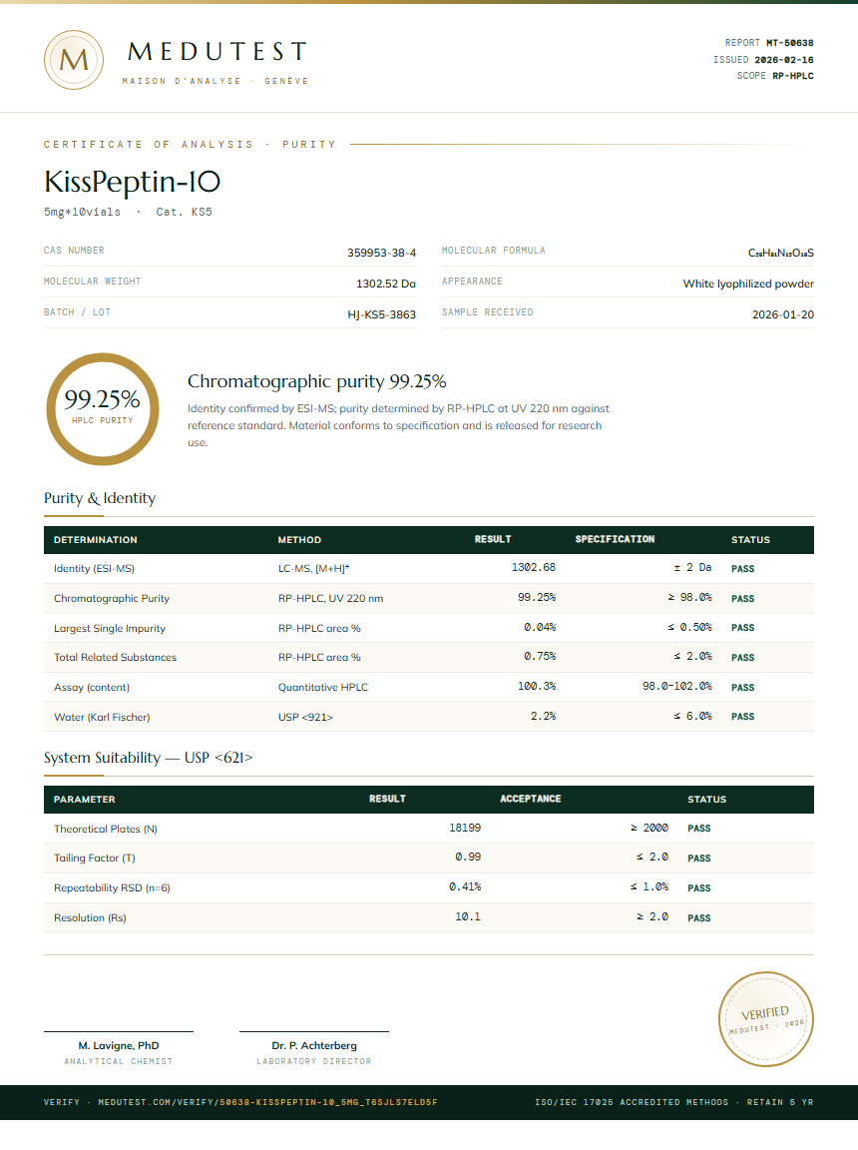Select the LC-MS, [M+H]+ method cell

click(313, 568)
